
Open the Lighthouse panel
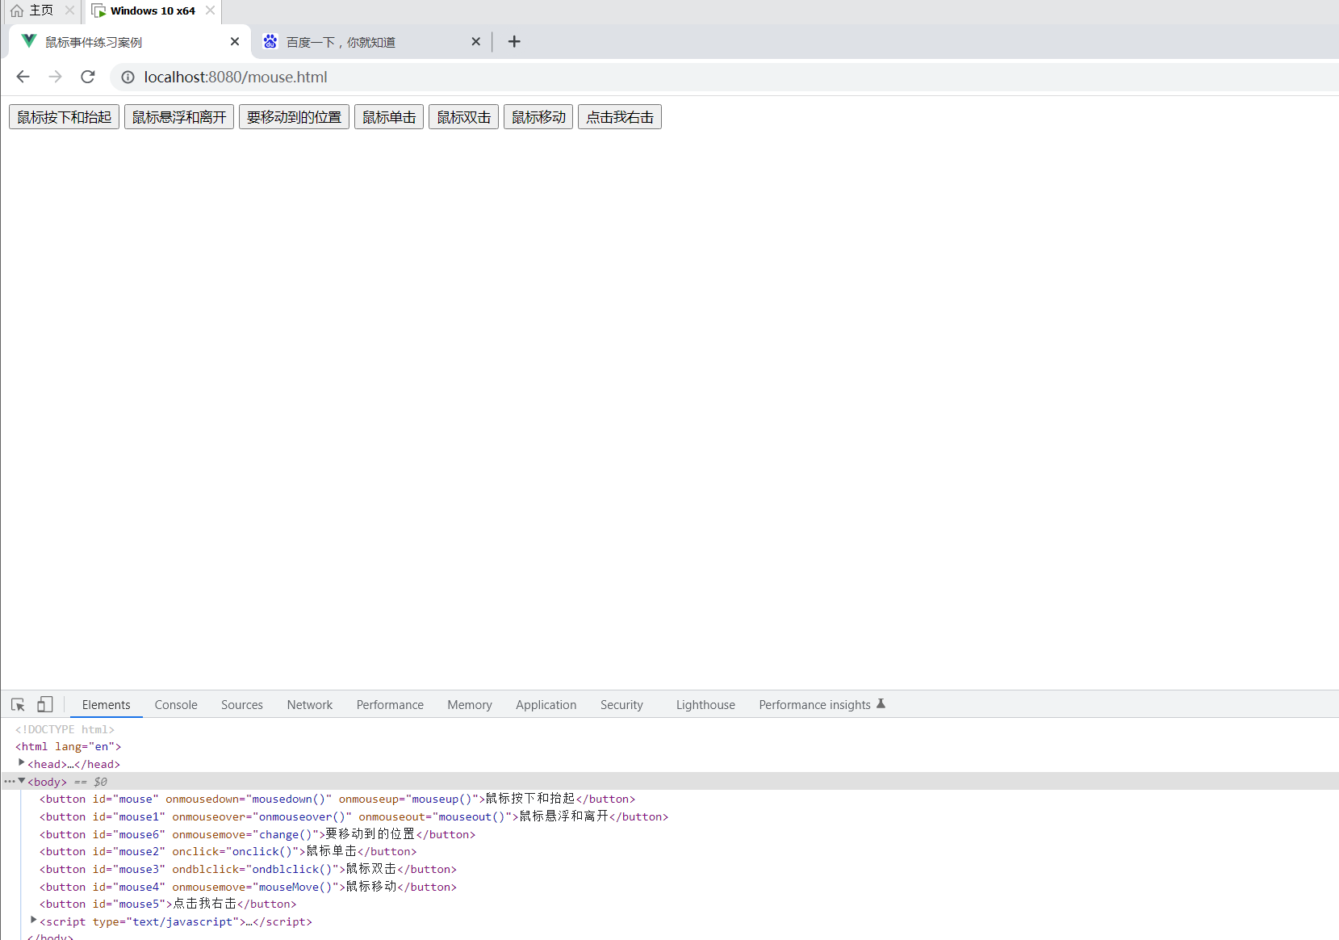705,705
